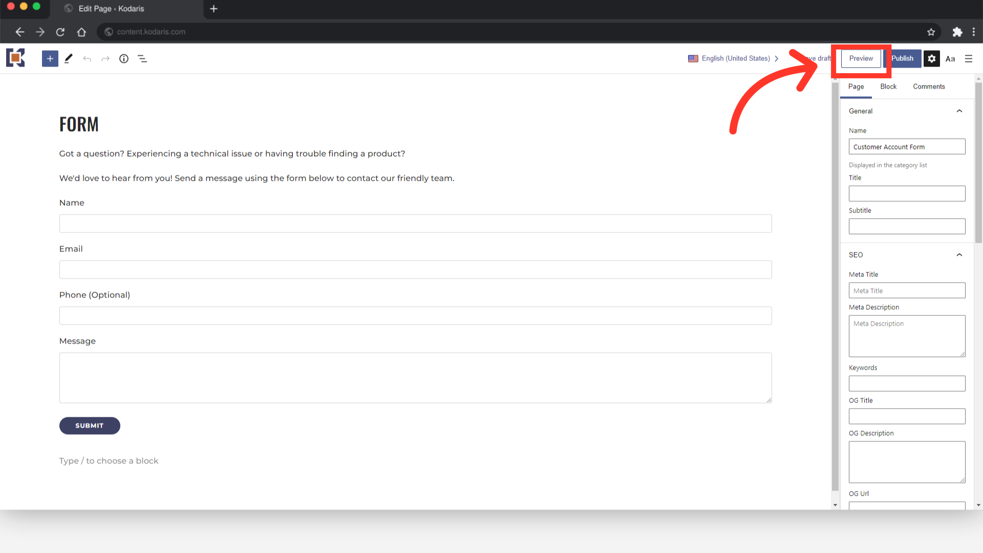This screenshot has height=553, width=983.
Task: Click the sidebar scrollbar down arrow
Action: [x=978, y=505]
